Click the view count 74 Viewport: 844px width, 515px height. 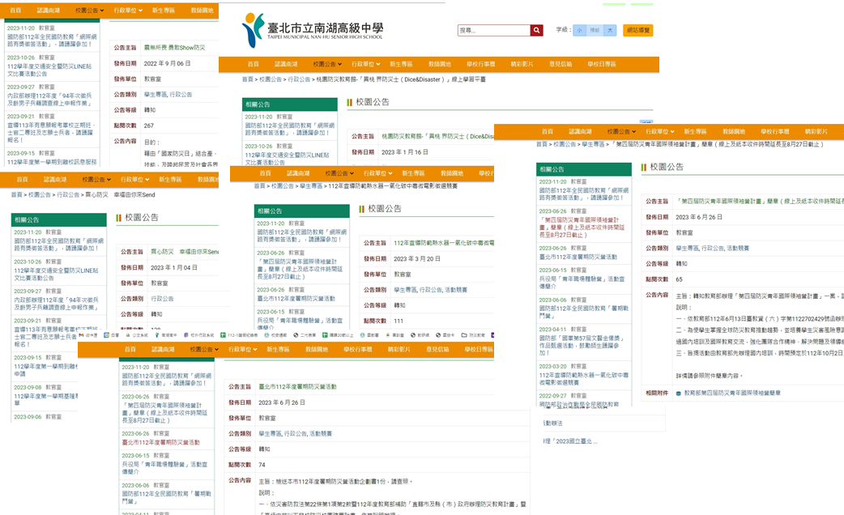pyautogui.click(x=262, y=465)
